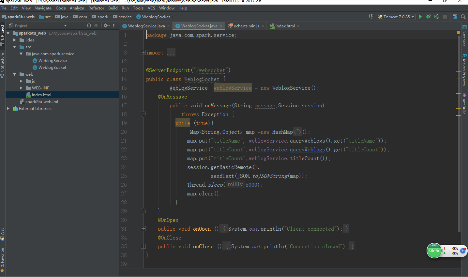Hide the Project tool window
Screen dimensions: 468x277
coord(115,25)
